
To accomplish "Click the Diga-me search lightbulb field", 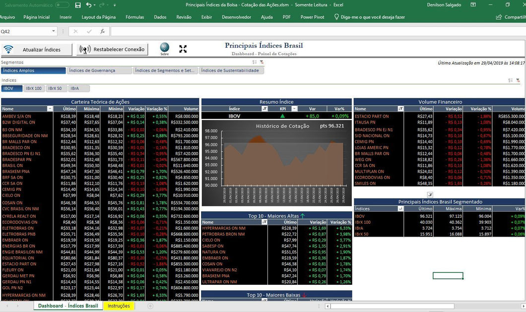I will [x=369, y=17].
